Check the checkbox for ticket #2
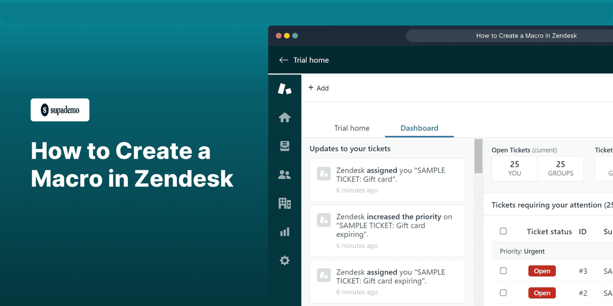 pyautogui.click(x=503, y=293)
